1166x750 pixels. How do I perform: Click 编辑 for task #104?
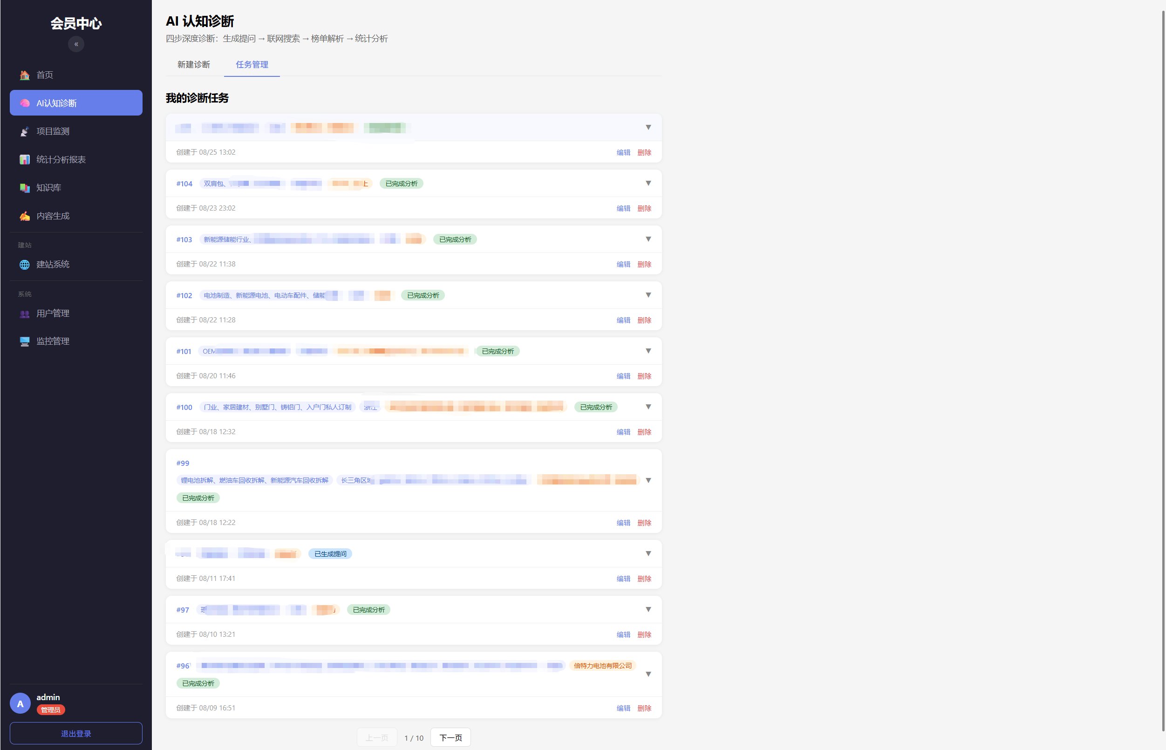click(x=623, y=208)
